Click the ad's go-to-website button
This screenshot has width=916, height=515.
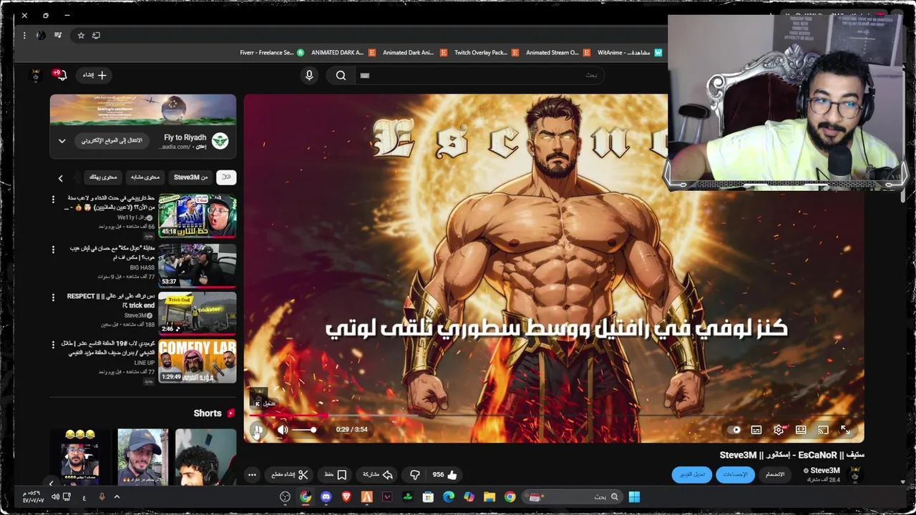112,140
